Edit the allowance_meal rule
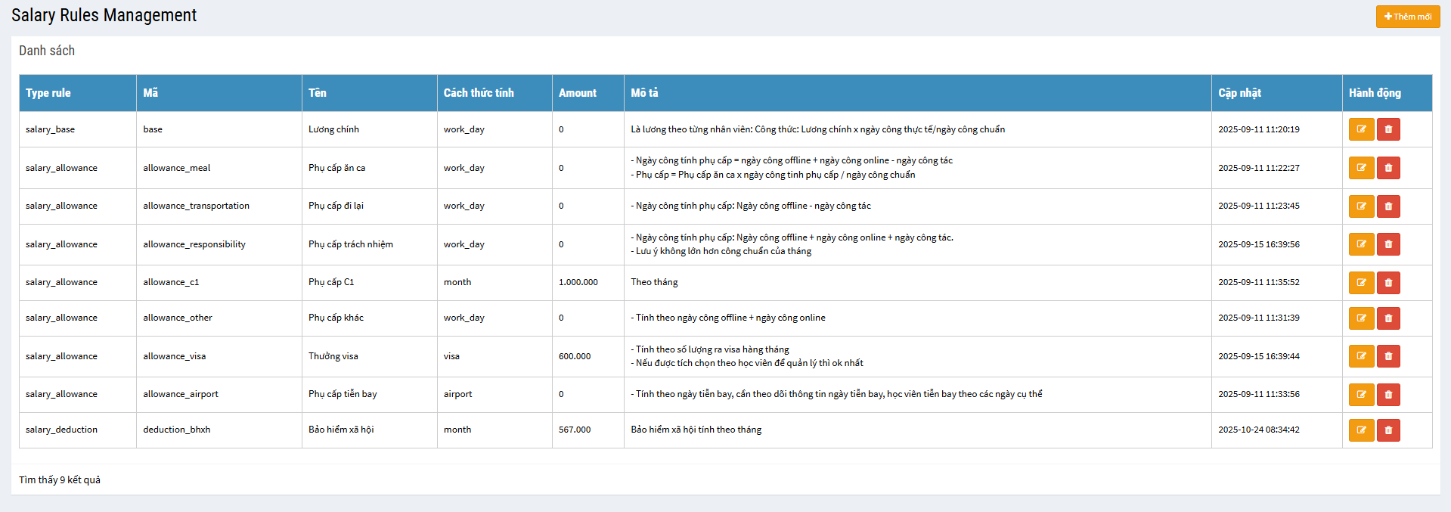 (1361, 168)
